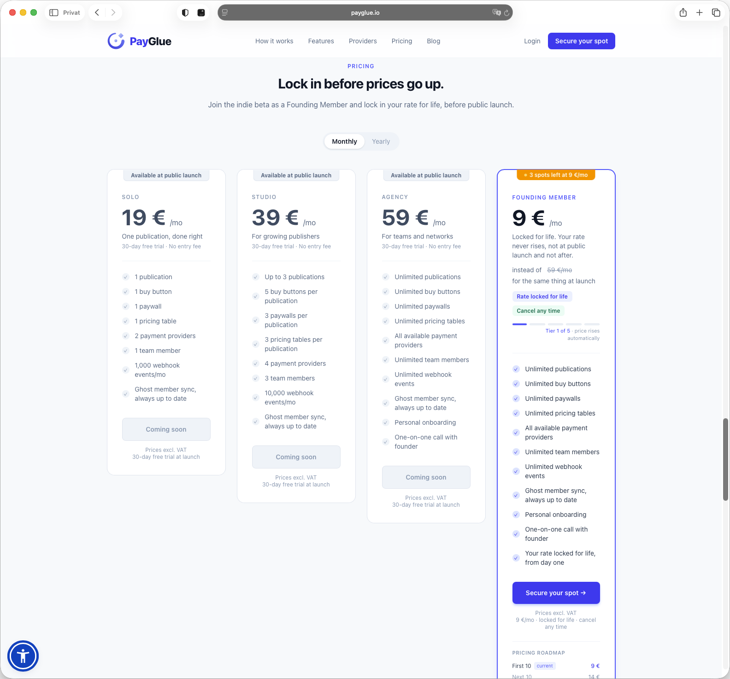
Task: Click Coming soon in the Agency plan
Action: 426,477
